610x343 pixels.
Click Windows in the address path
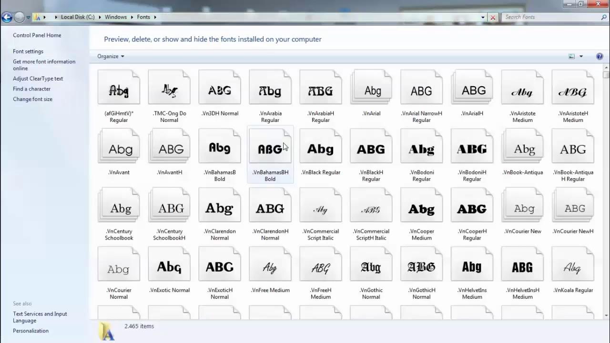tap(116, 17)
